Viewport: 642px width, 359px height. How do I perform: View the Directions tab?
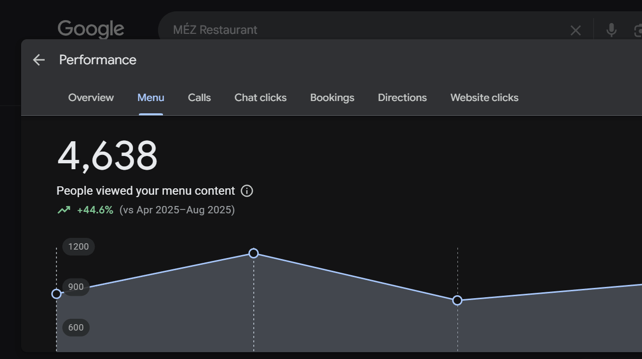[402, 98]
